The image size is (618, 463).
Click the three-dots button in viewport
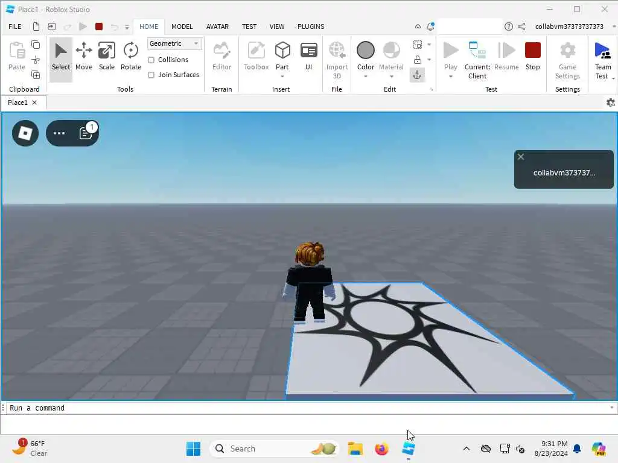click(59, 133)
